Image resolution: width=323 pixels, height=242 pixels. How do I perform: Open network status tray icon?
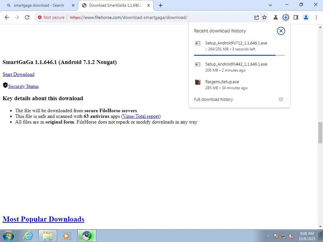(x=284, y=236)
